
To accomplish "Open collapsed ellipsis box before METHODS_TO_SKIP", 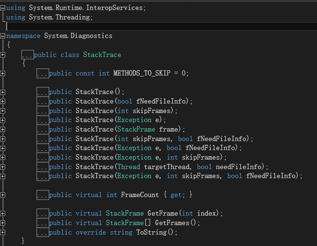I will 43,73.
